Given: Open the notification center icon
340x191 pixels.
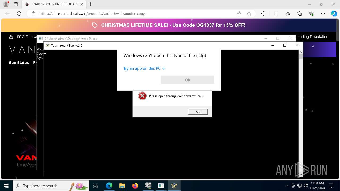Looking at the screenshot, I should click(x=331, y=186).
